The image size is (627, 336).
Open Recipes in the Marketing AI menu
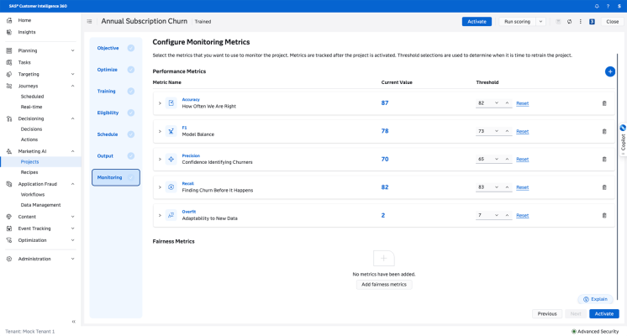coord(29,172)
